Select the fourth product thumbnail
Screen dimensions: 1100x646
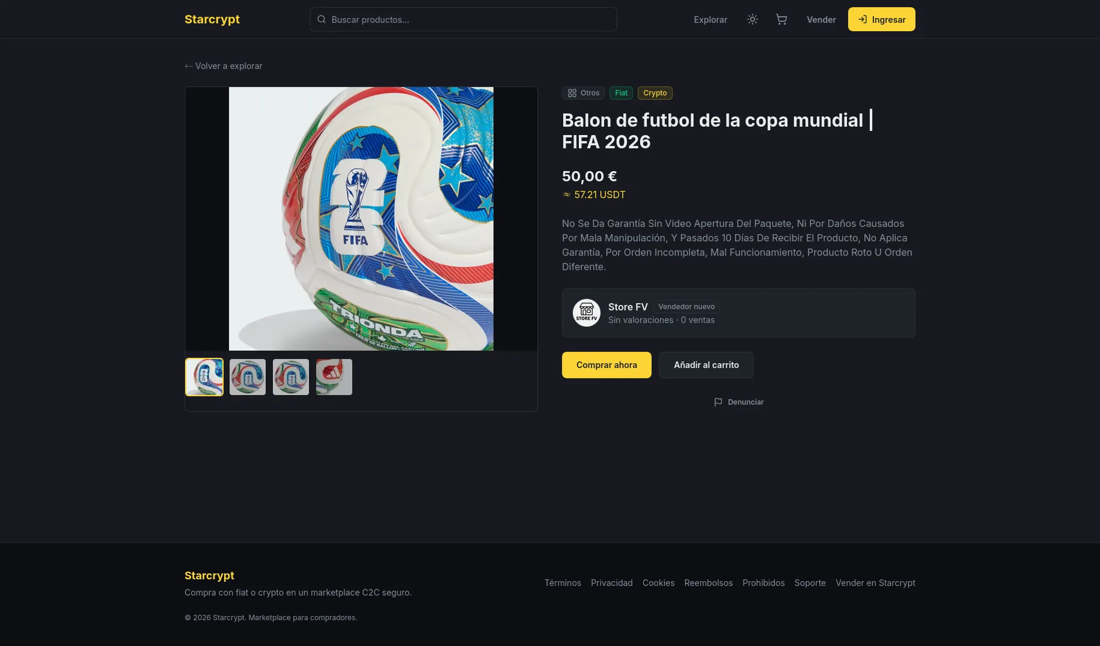[334, 377]
